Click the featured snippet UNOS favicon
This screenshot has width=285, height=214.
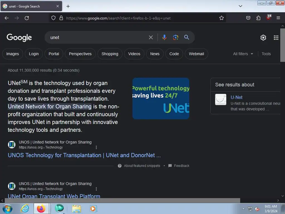(x=12, y=145)
